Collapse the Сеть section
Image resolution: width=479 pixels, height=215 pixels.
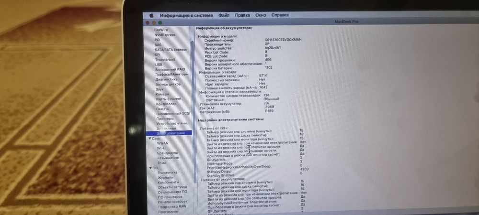coord(150,138)
